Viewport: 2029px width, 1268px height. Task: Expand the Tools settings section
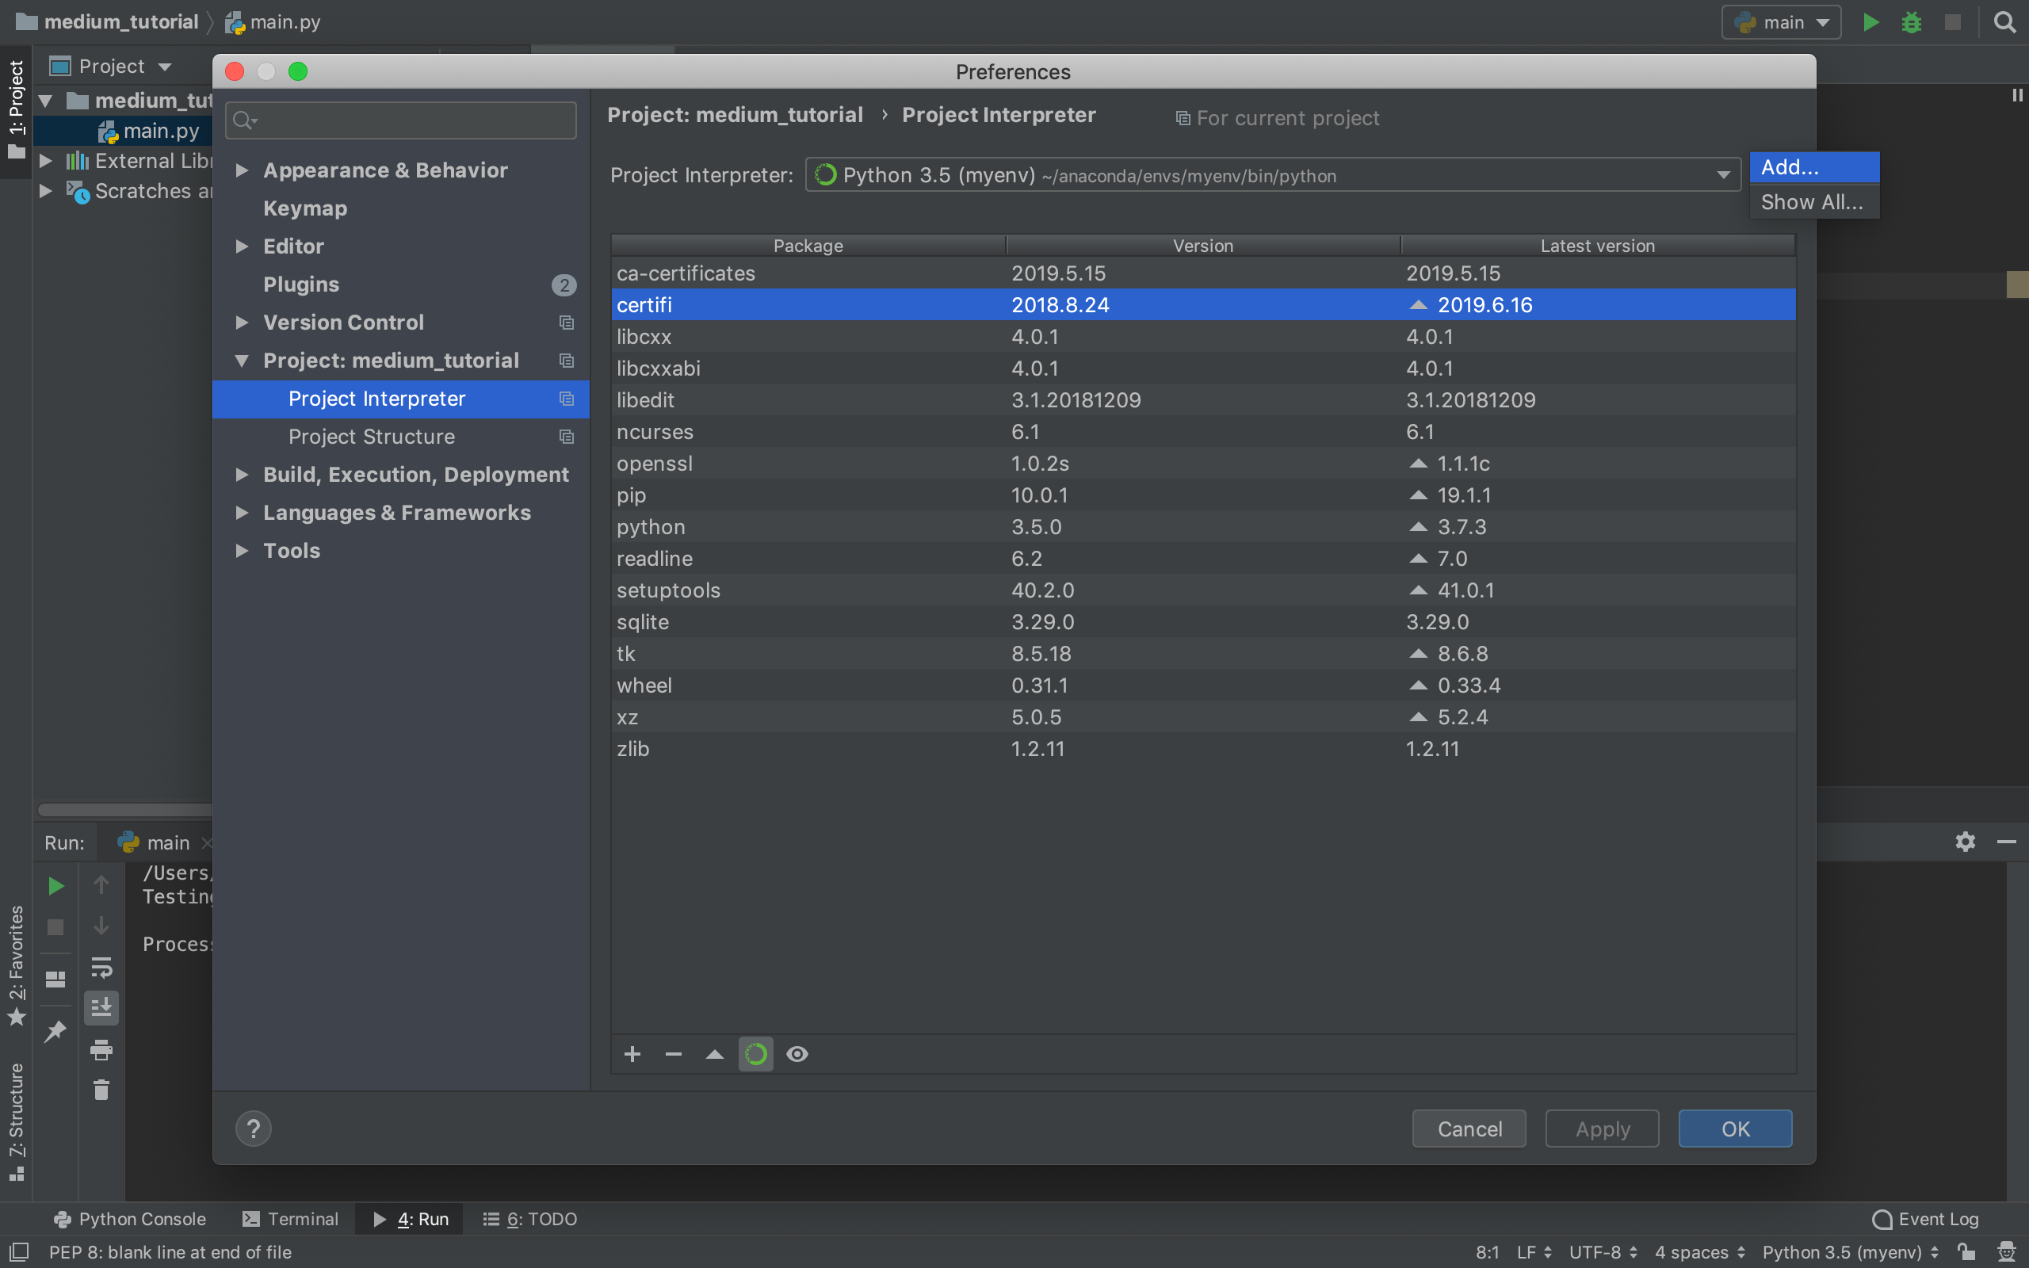click(x=242, y=551)
